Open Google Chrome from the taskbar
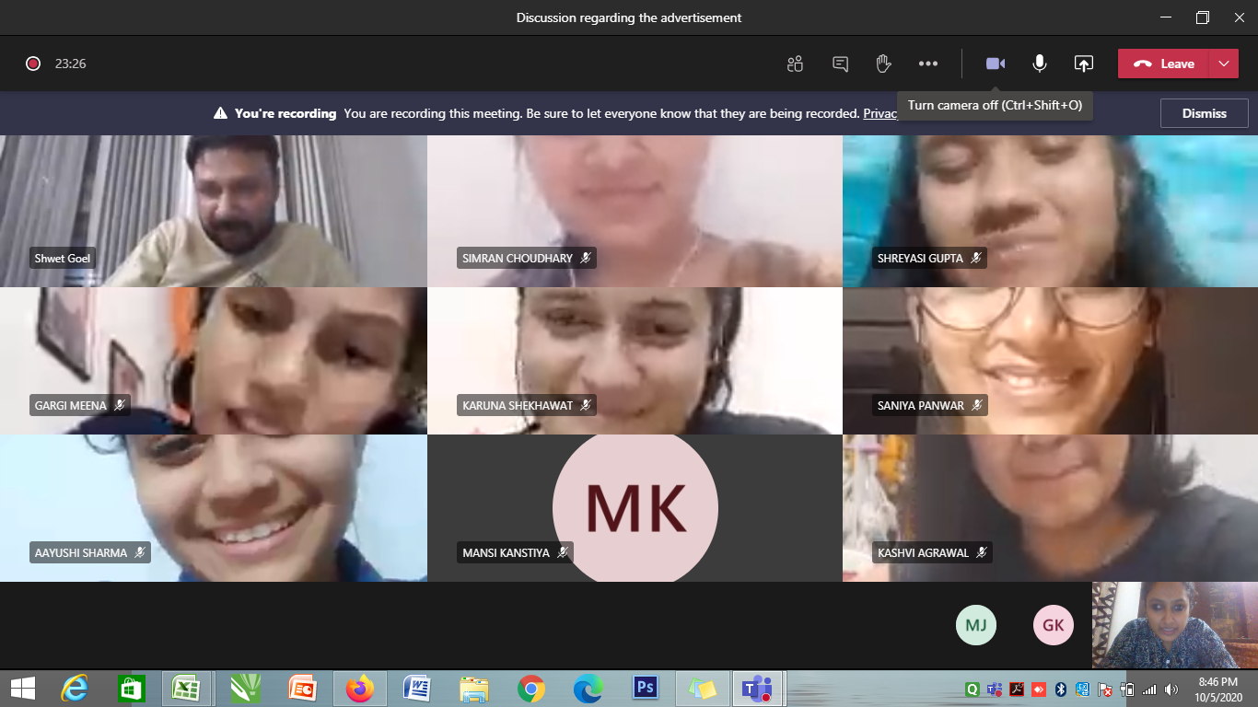This screenshot has height=707, width=1258. tap(530, 688)
